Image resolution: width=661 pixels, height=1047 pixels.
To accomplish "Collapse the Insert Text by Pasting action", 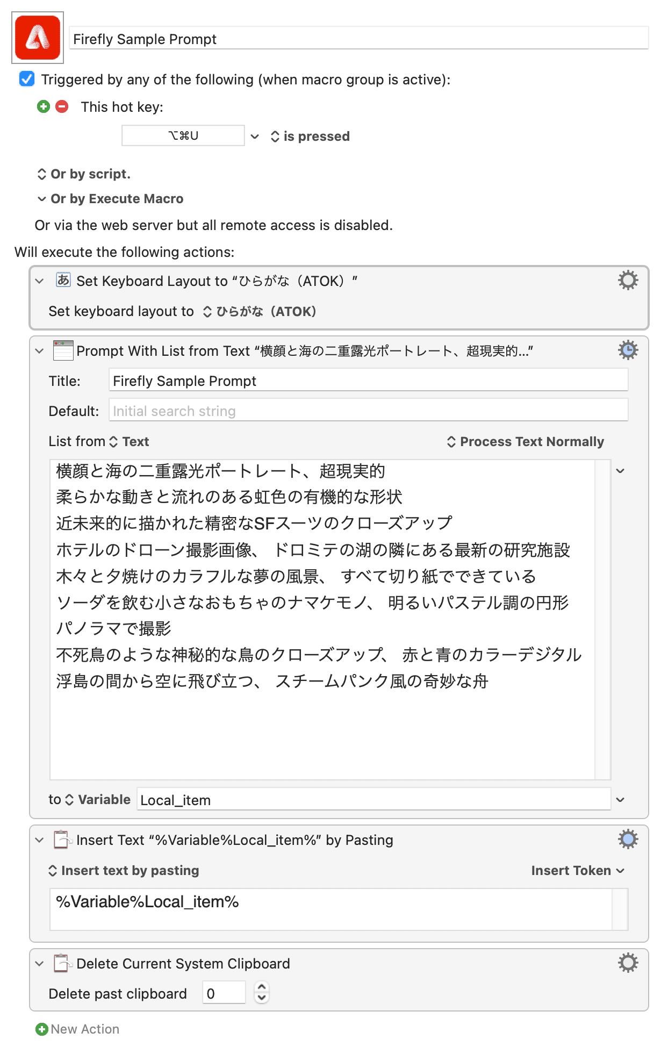I will (39, 840).
